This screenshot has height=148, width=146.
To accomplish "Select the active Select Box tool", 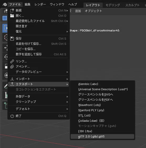I will pyautogui.click(x=5, y=28).
